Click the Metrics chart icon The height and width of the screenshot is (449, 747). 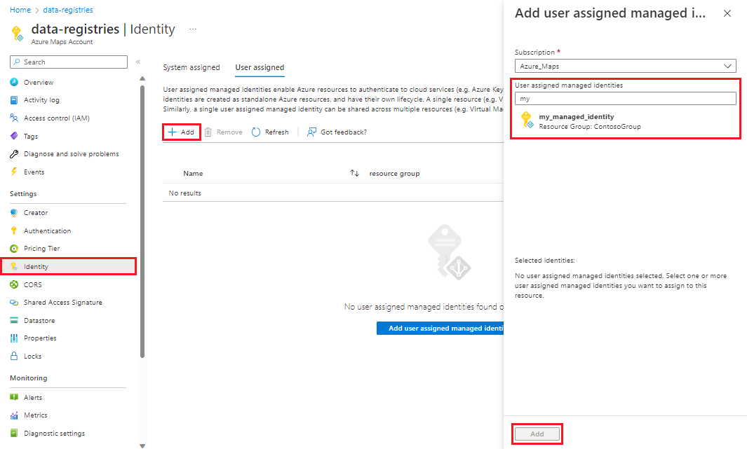(x=14, y=415)
